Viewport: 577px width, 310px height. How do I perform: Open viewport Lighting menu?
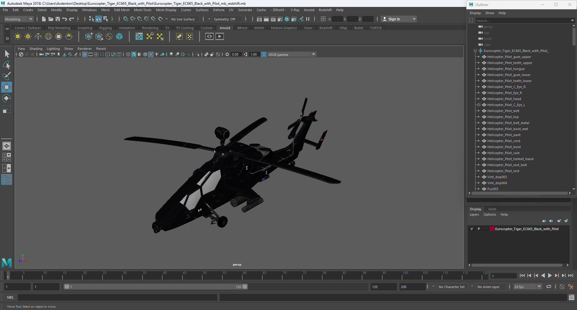(53, 49)
